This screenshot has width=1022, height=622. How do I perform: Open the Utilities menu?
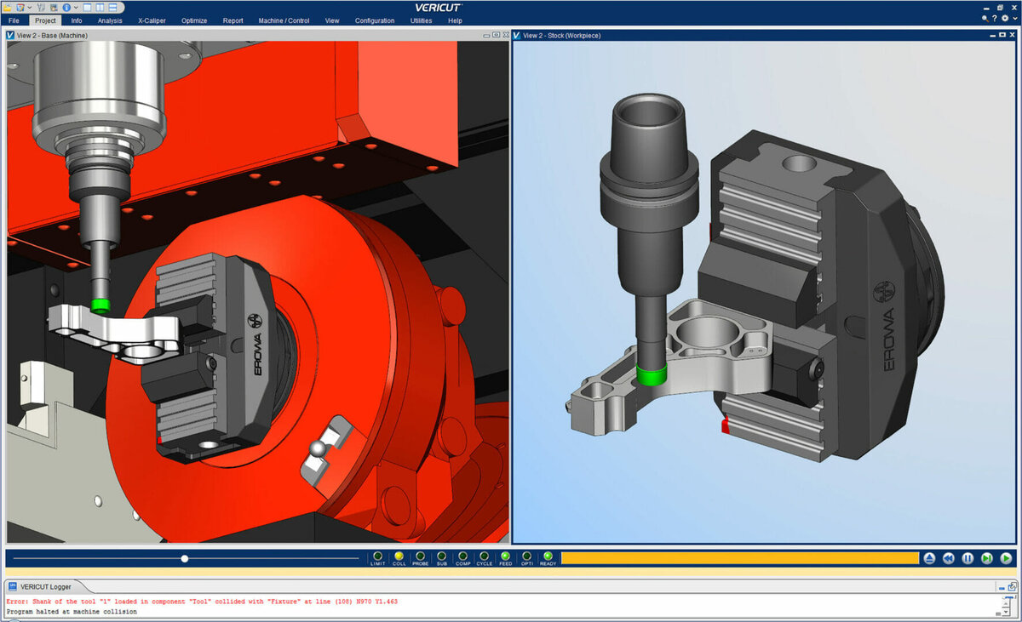[421, 20]
